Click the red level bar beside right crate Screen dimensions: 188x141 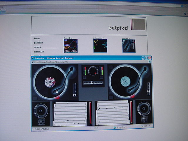tap(131, 112)
